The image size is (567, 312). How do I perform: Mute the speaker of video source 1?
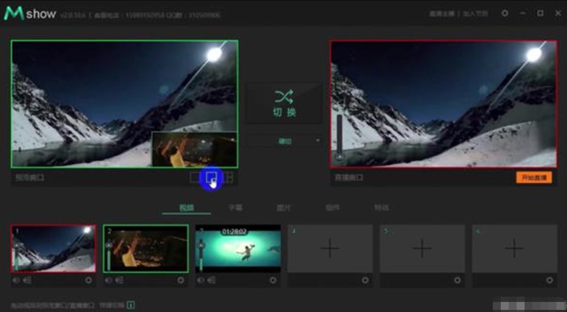(16, 280)
